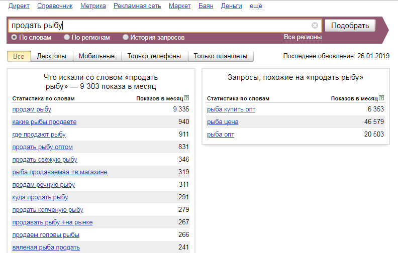Open the 'Справочник' link
Image resolution: width=398 pixels, height=253 pixels.
coord(55,6)
